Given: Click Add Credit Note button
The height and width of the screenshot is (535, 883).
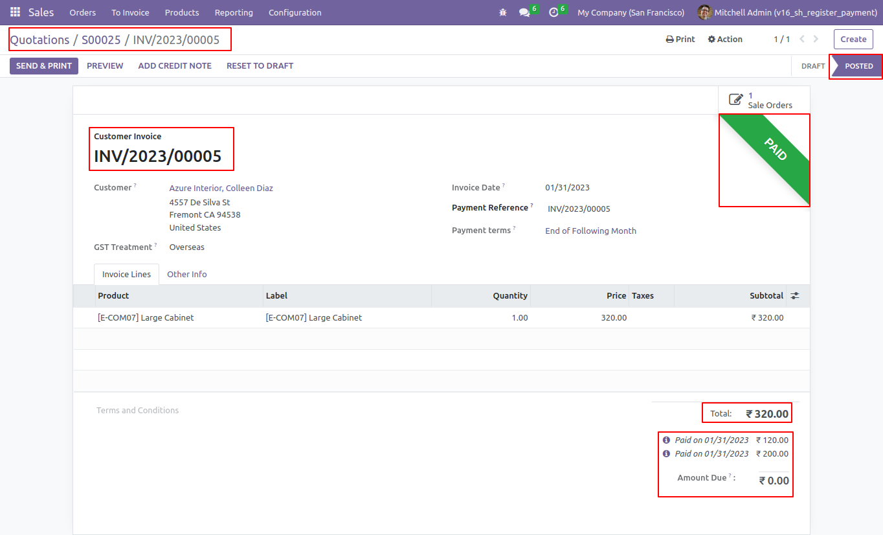Looking at the screenshot, I should click(x=175, y=66).
